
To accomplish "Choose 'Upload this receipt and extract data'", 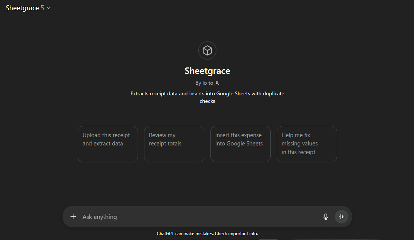I will (108, 144).
